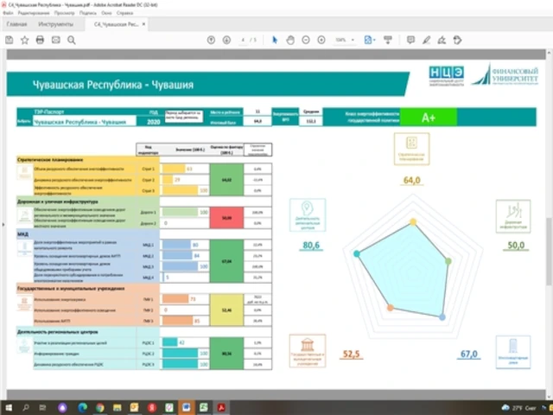
Task: Click the page number field
Action: [243, 40]
